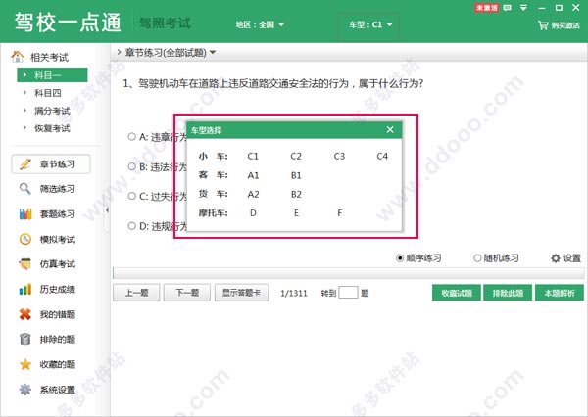Open the title bar dropdown menu triangle icon
Viewport: 588px width, 417px height.
pos(524,8)
